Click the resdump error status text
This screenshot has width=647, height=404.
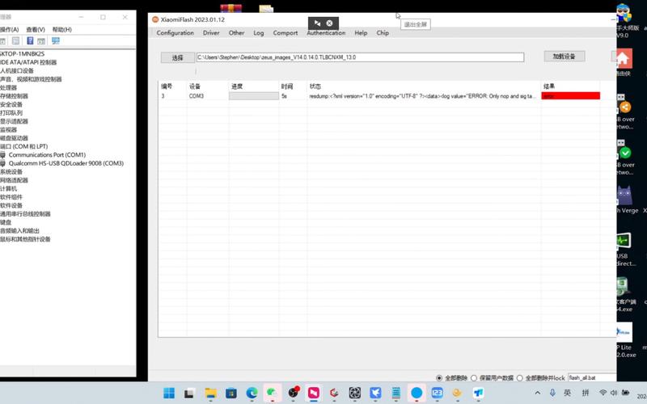point(423,96)
